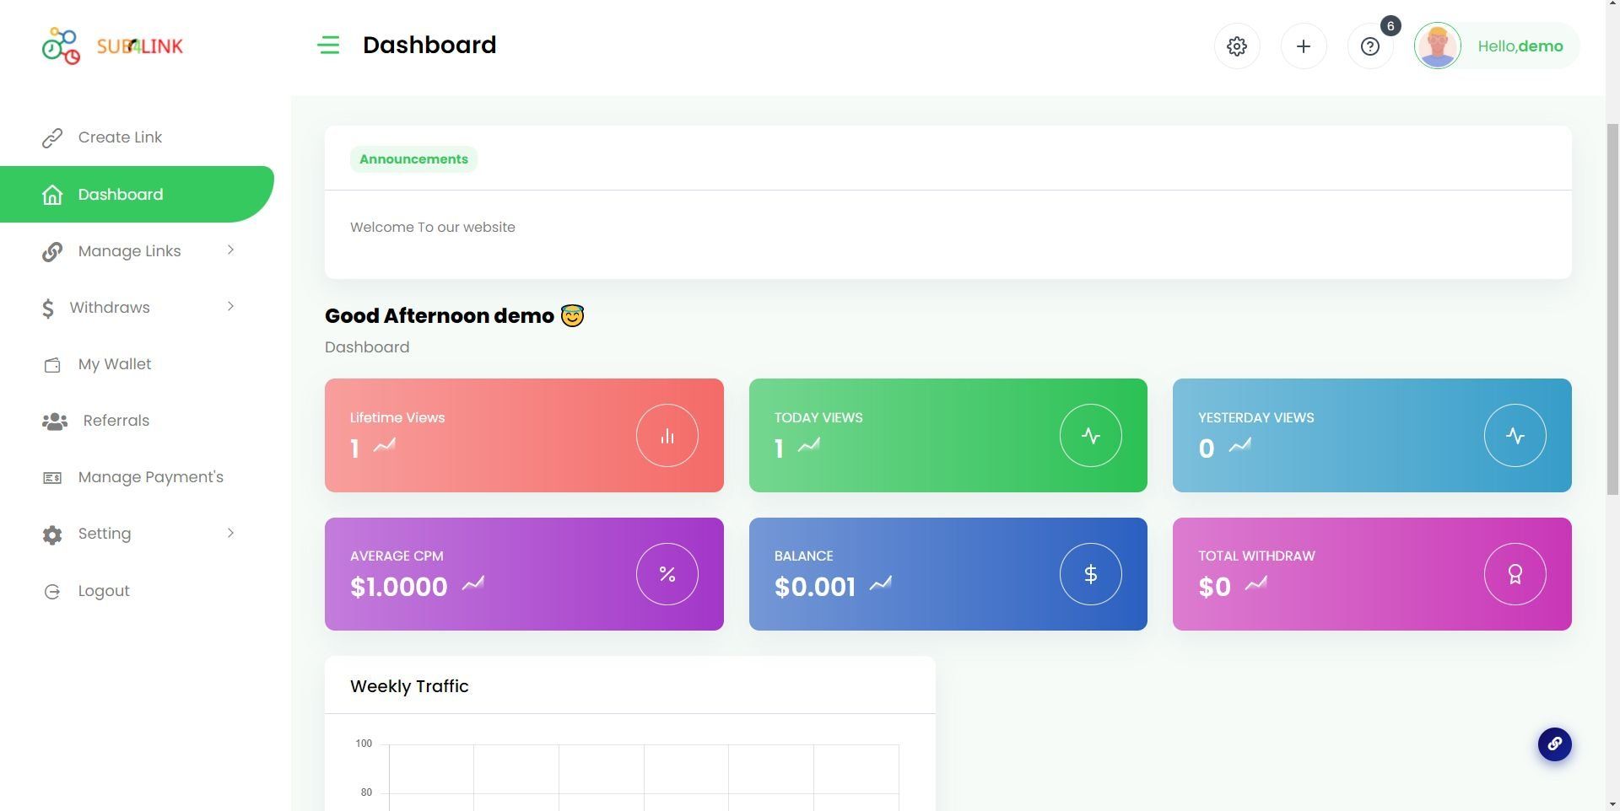
Task: Click the Average CPM percent icon
Action: (667, 574)
